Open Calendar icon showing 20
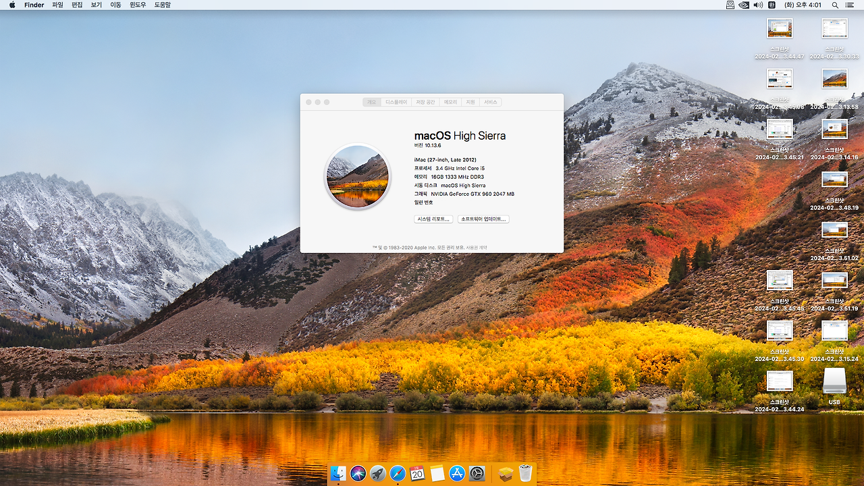The height and width of the screenshot is (486, 864). click(x=417, y=473)
